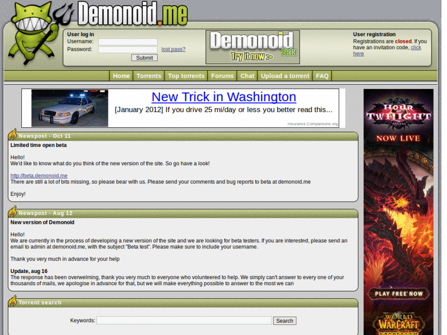
Task: Open New Trick in Washington ad link
Action: point(224,97)
